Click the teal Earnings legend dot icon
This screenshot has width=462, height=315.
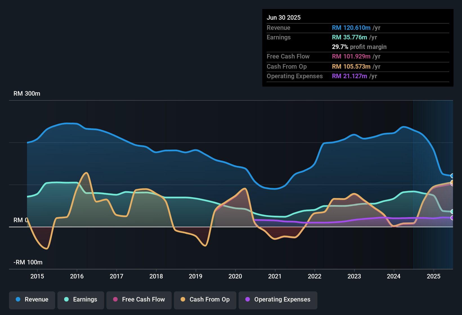pyautogui.click(x=66, y=300)
